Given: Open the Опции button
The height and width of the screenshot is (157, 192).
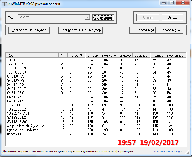Looking at the screenshot, I should tap(148, 17).
